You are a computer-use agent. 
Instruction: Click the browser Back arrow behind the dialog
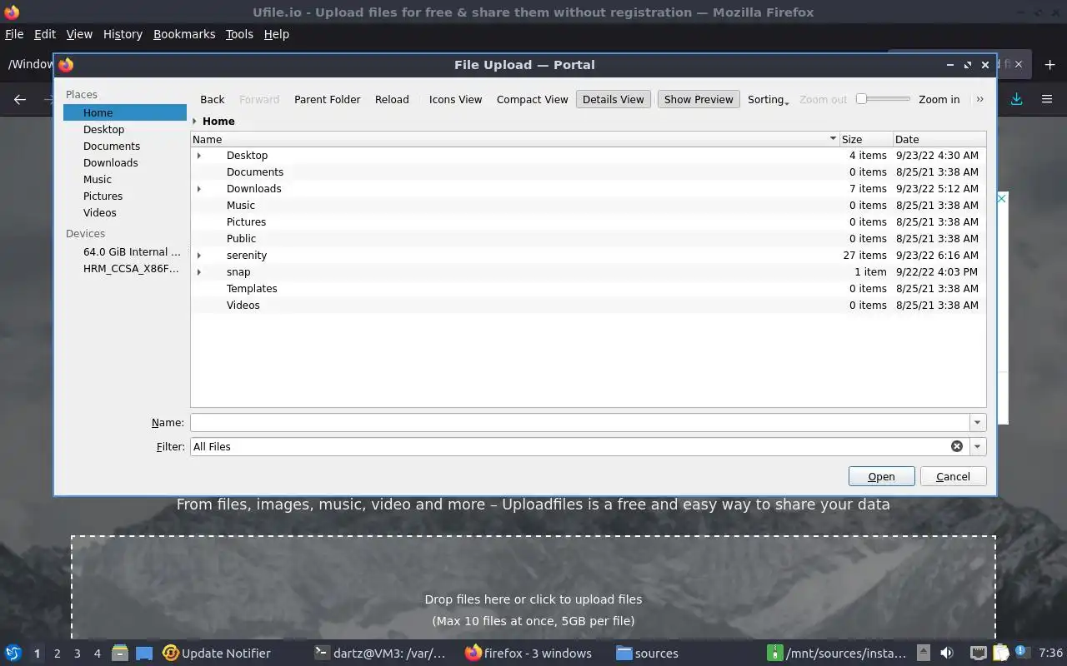pos(20,99)
